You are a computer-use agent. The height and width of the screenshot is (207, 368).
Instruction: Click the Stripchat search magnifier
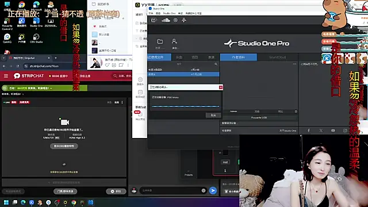pos(115,76)
